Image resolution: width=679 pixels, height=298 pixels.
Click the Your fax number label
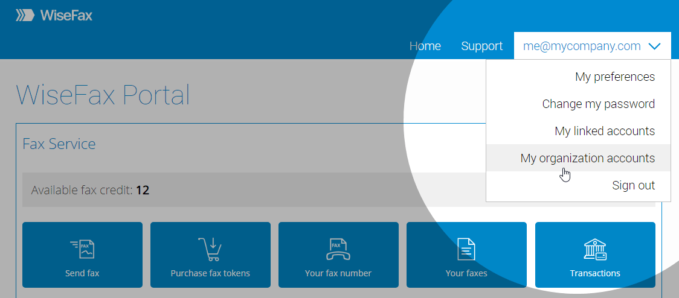[x=338, y=273]
